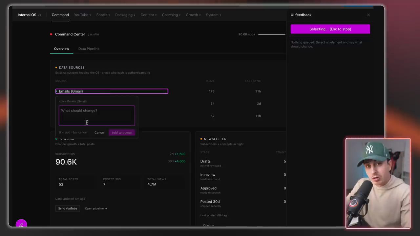Click the / austin breadcrumb
The width and height of the screenshot is (420, 236).
(x=94, y=34)
